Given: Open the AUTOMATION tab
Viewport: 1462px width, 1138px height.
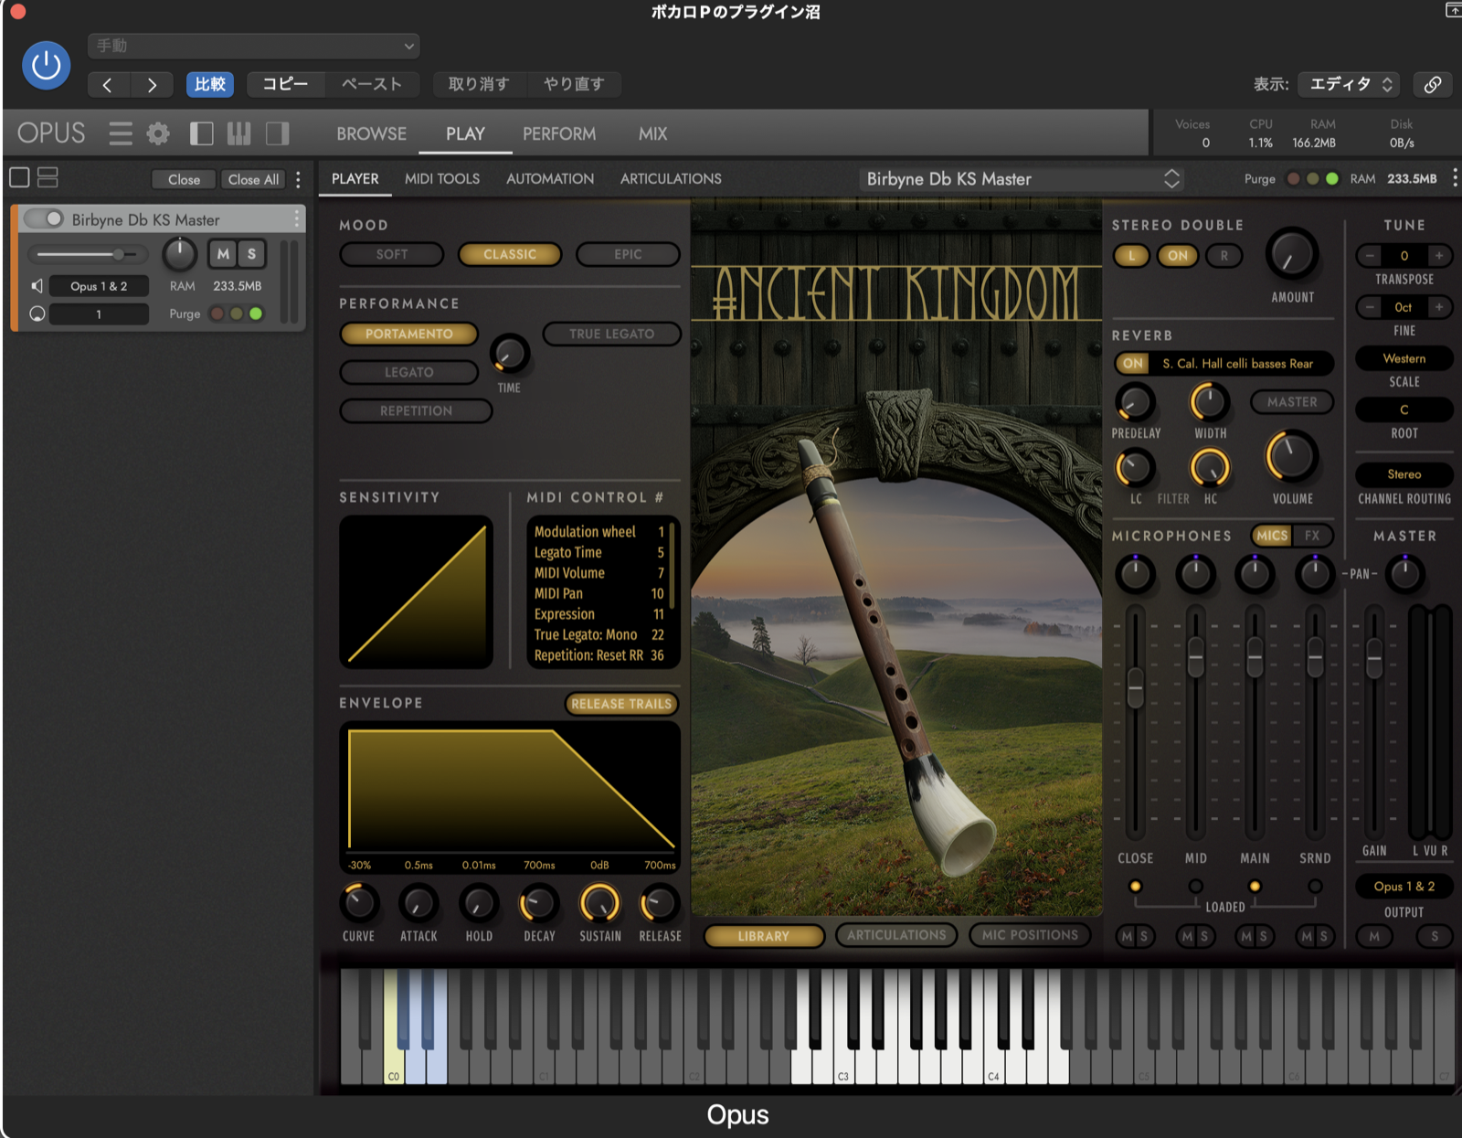Looking at the screenshot, I should [550, 178].
